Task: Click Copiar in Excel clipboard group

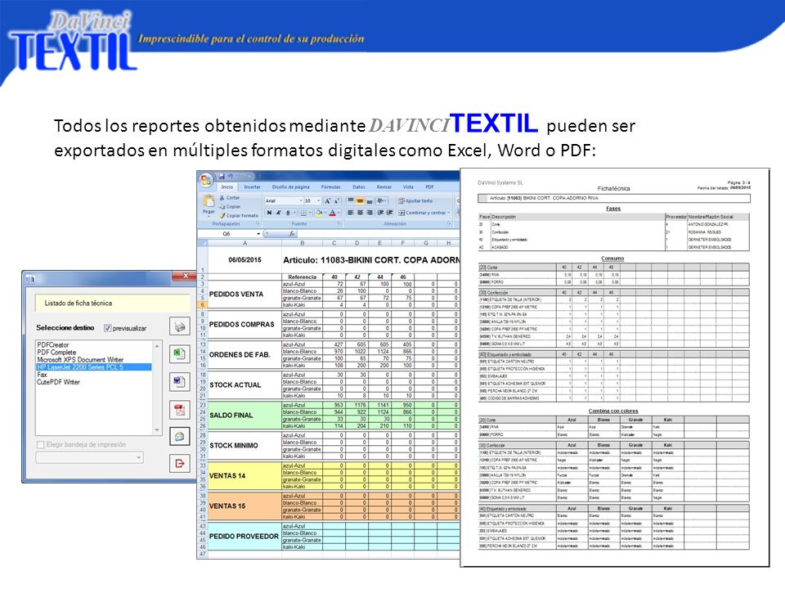Action: point(230,206)
